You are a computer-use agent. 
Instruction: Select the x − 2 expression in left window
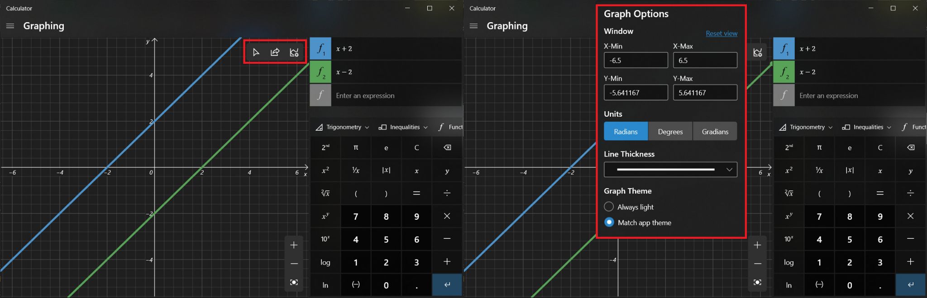click(x=396, y=72)
